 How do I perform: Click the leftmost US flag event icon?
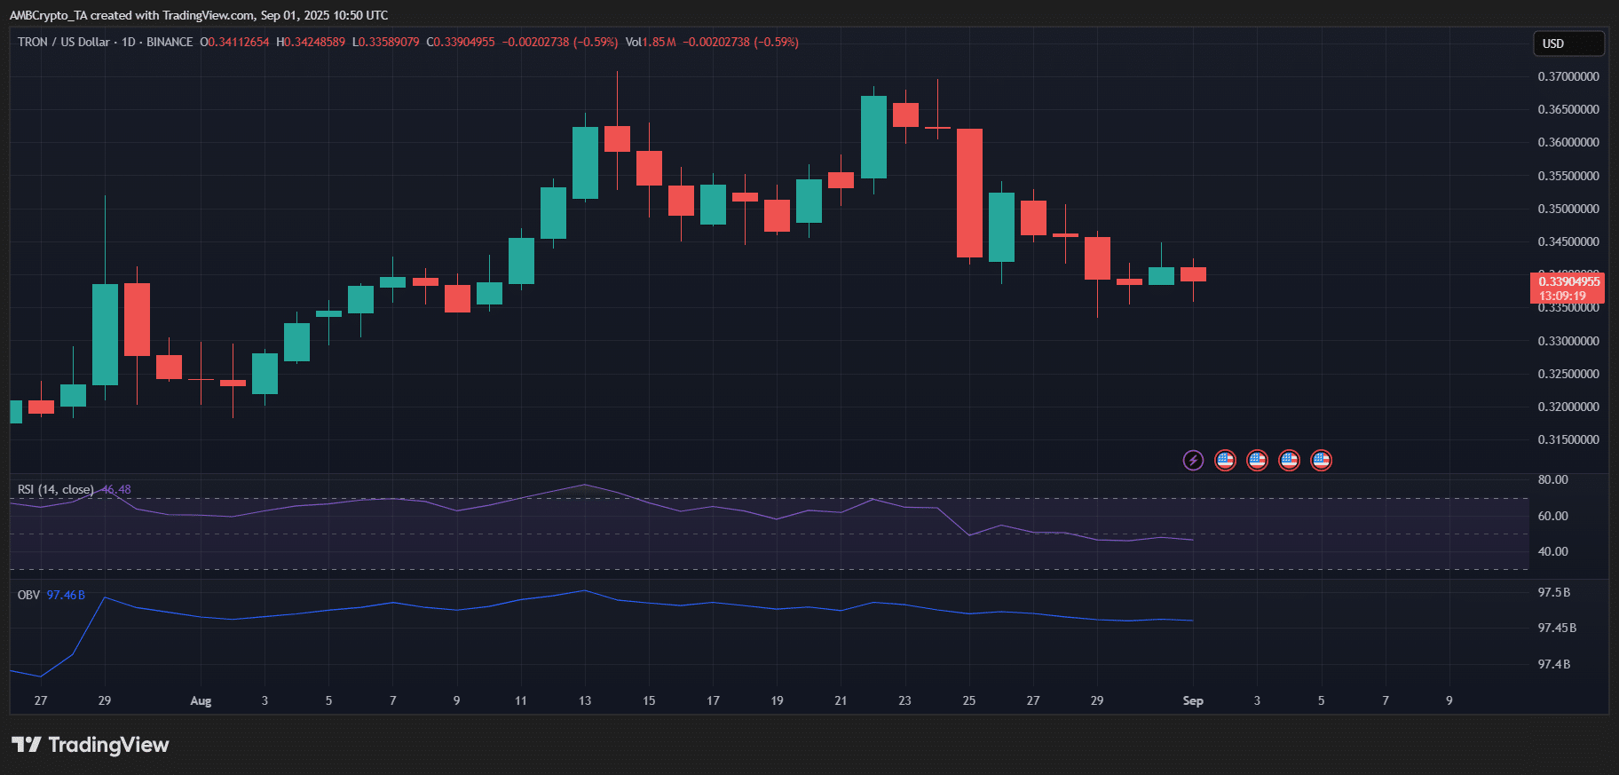click(x=1225, y=460)
